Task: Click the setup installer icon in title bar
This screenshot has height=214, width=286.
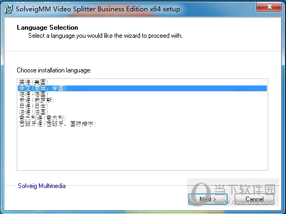Action: 9,9
